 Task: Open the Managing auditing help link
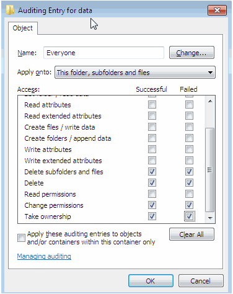coord(44,256)
